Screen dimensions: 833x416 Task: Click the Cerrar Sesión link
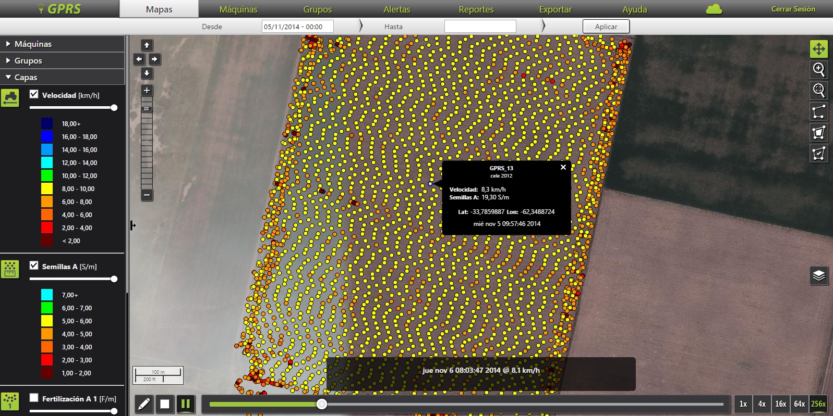pyautogui.click(x=793, y=9)
